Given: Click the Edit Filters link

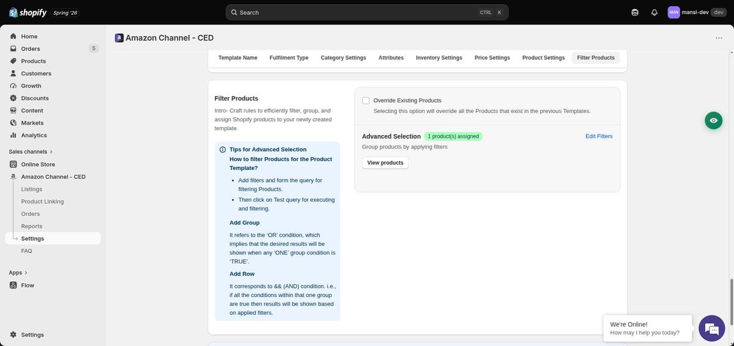Looking at the screenshot, I should pyautogui.click(x=599, y=136).
